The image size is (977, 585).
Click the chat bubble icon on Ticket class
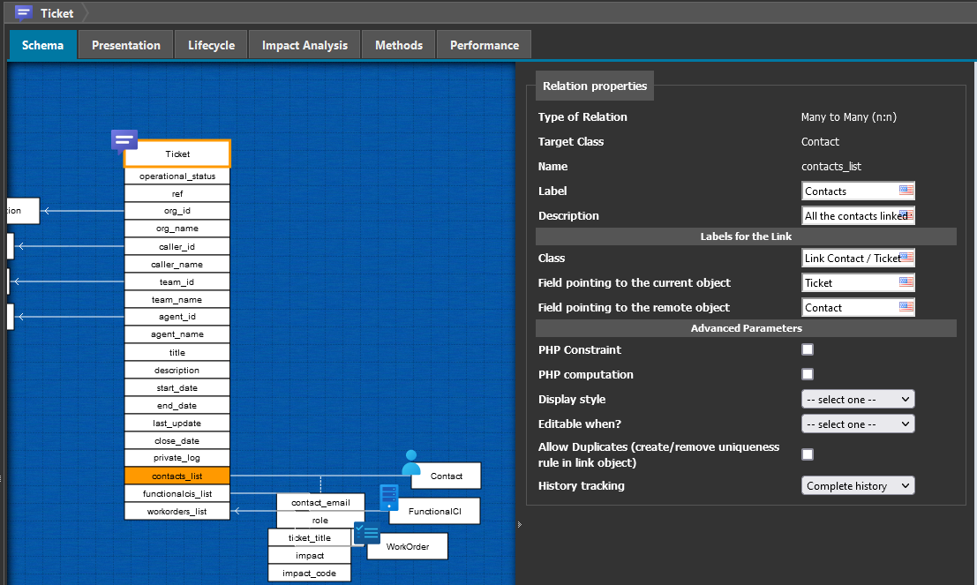point(124,140)
